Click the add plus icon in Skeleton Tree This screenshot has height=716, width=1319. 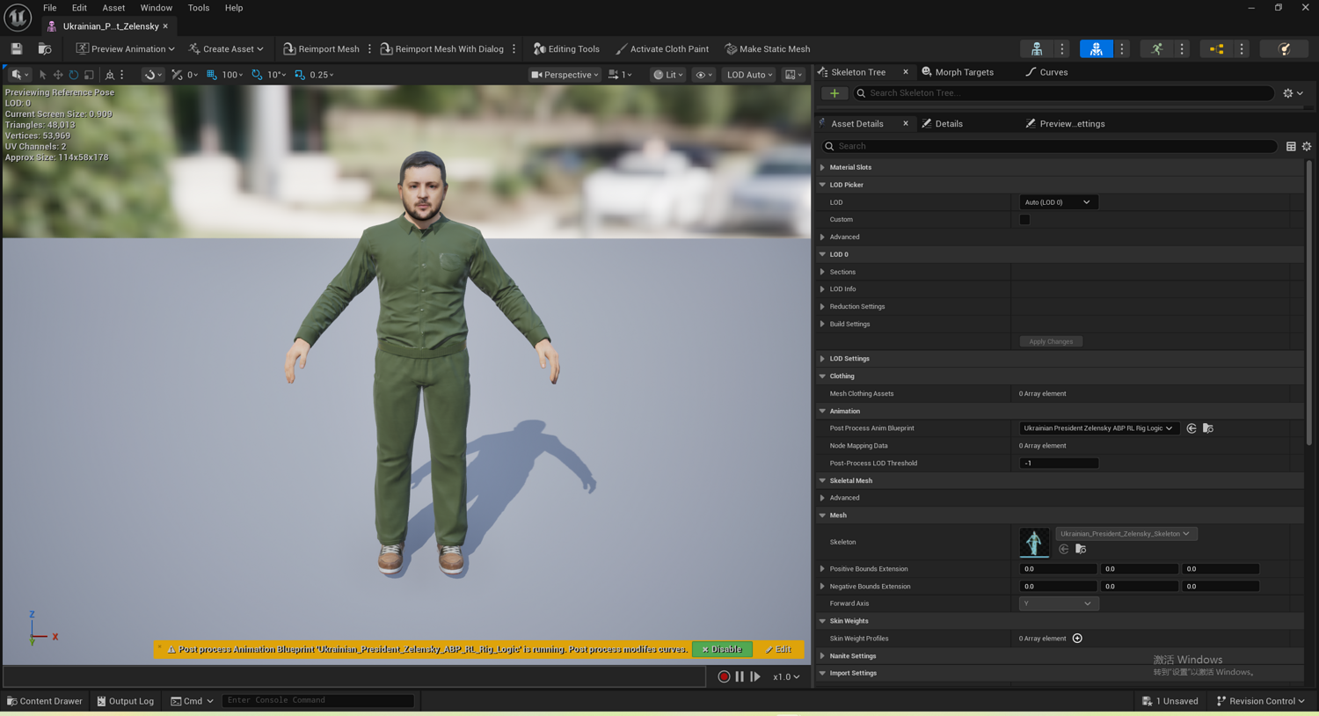click(x=834, y=93)
